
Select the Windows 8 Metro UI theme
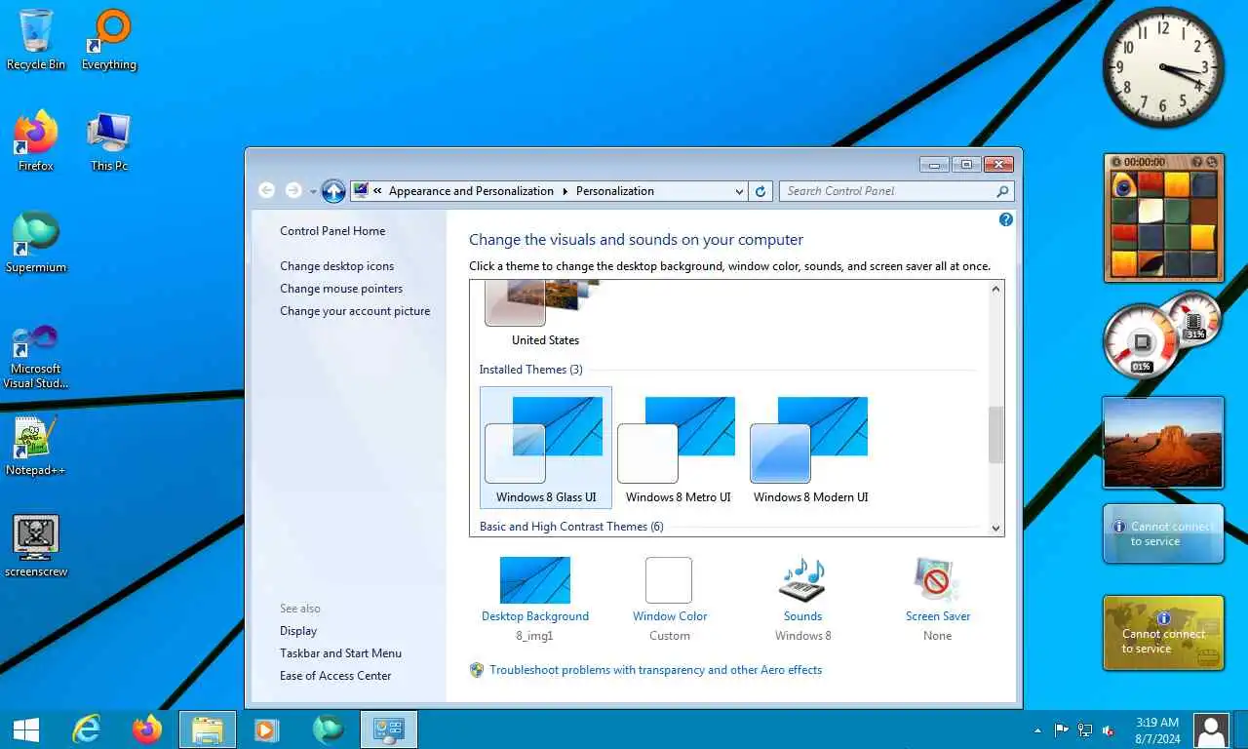[x=678, y=448]
